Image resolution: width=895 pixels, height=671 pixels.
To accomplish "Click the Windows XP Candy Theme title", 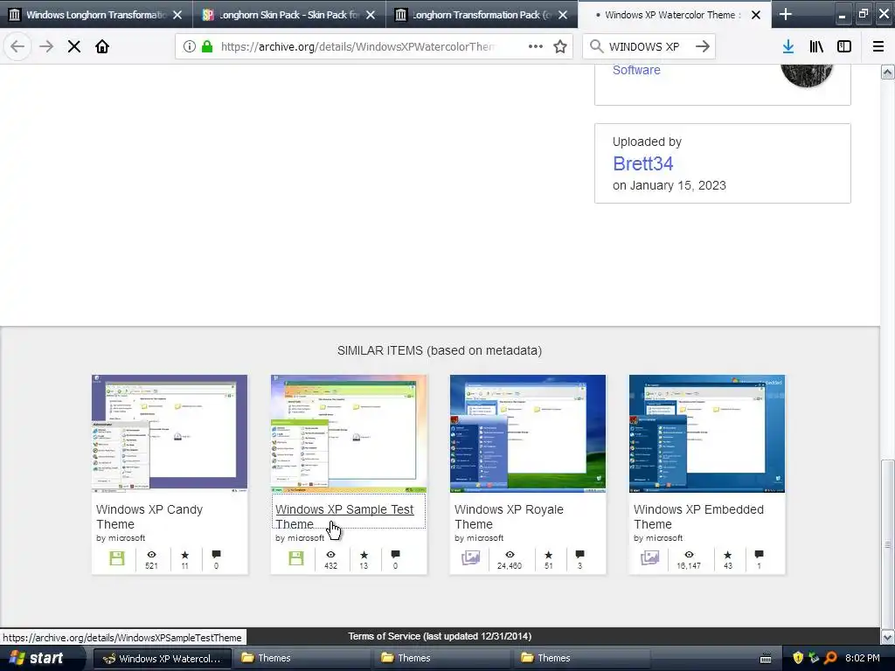I will tap(149, 516).
